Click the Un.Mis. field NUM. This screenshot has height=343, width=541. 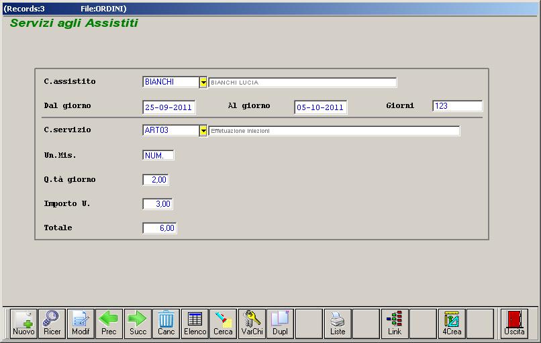(x=158, y=155)
